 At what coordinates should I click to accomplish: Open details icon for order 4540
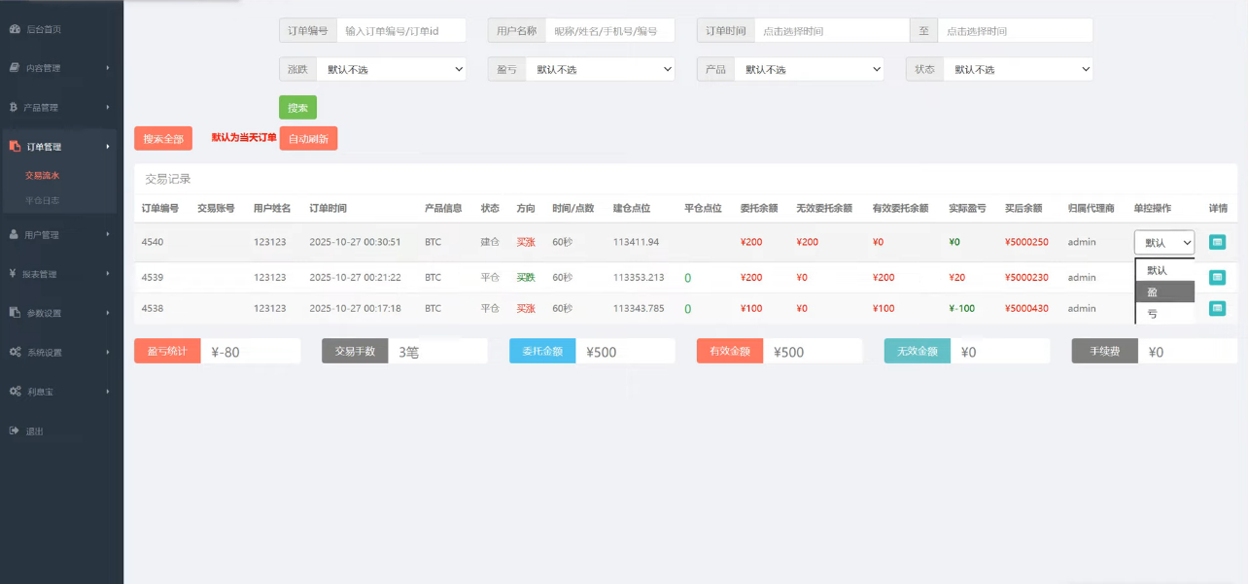point(1217,242)
